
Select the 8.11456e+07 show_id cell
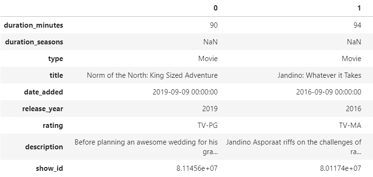click(x=197, y=168)
